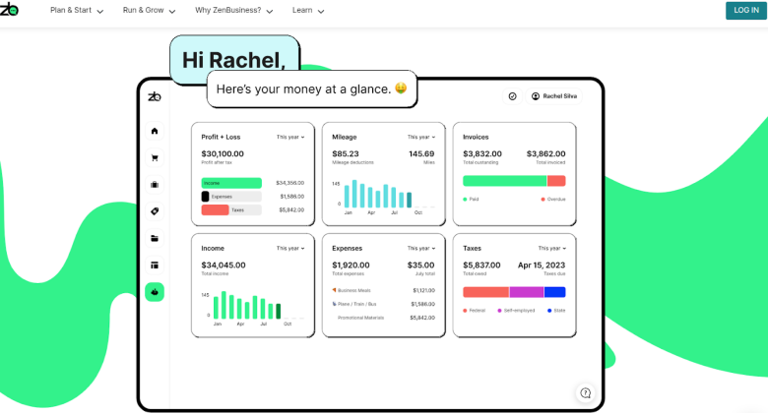Click the 145.69 miles value
The width and height of the screenshot is (768, 413).
pyautogui.click(x=421, y=153)
